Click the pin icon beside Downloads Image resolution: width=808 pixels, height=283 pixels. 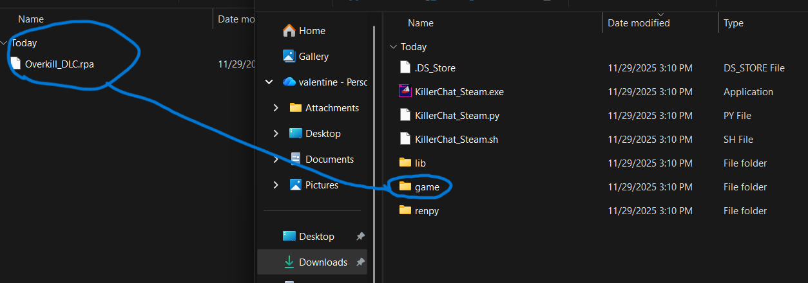(361, 262)
